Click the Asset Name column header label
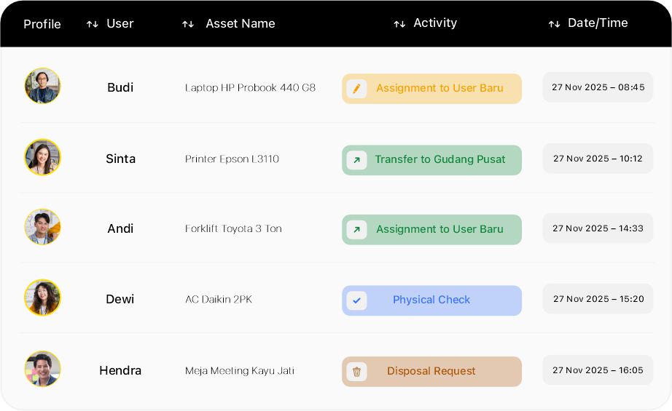Screen dimensions: 672x411 pyautogui.click(x=241, y=24)
